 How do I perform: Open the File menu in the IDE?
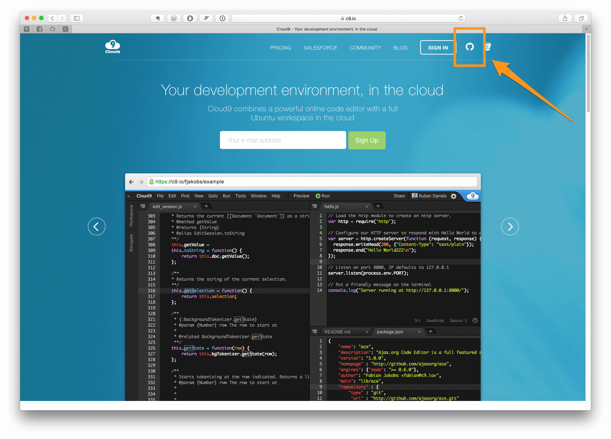point(160,196)
